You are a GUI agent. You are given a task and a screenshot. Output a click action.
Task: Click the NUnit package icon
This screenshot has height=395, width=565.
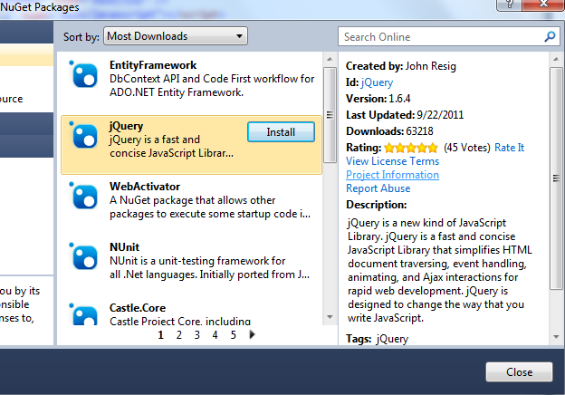[x=83, y=256]
